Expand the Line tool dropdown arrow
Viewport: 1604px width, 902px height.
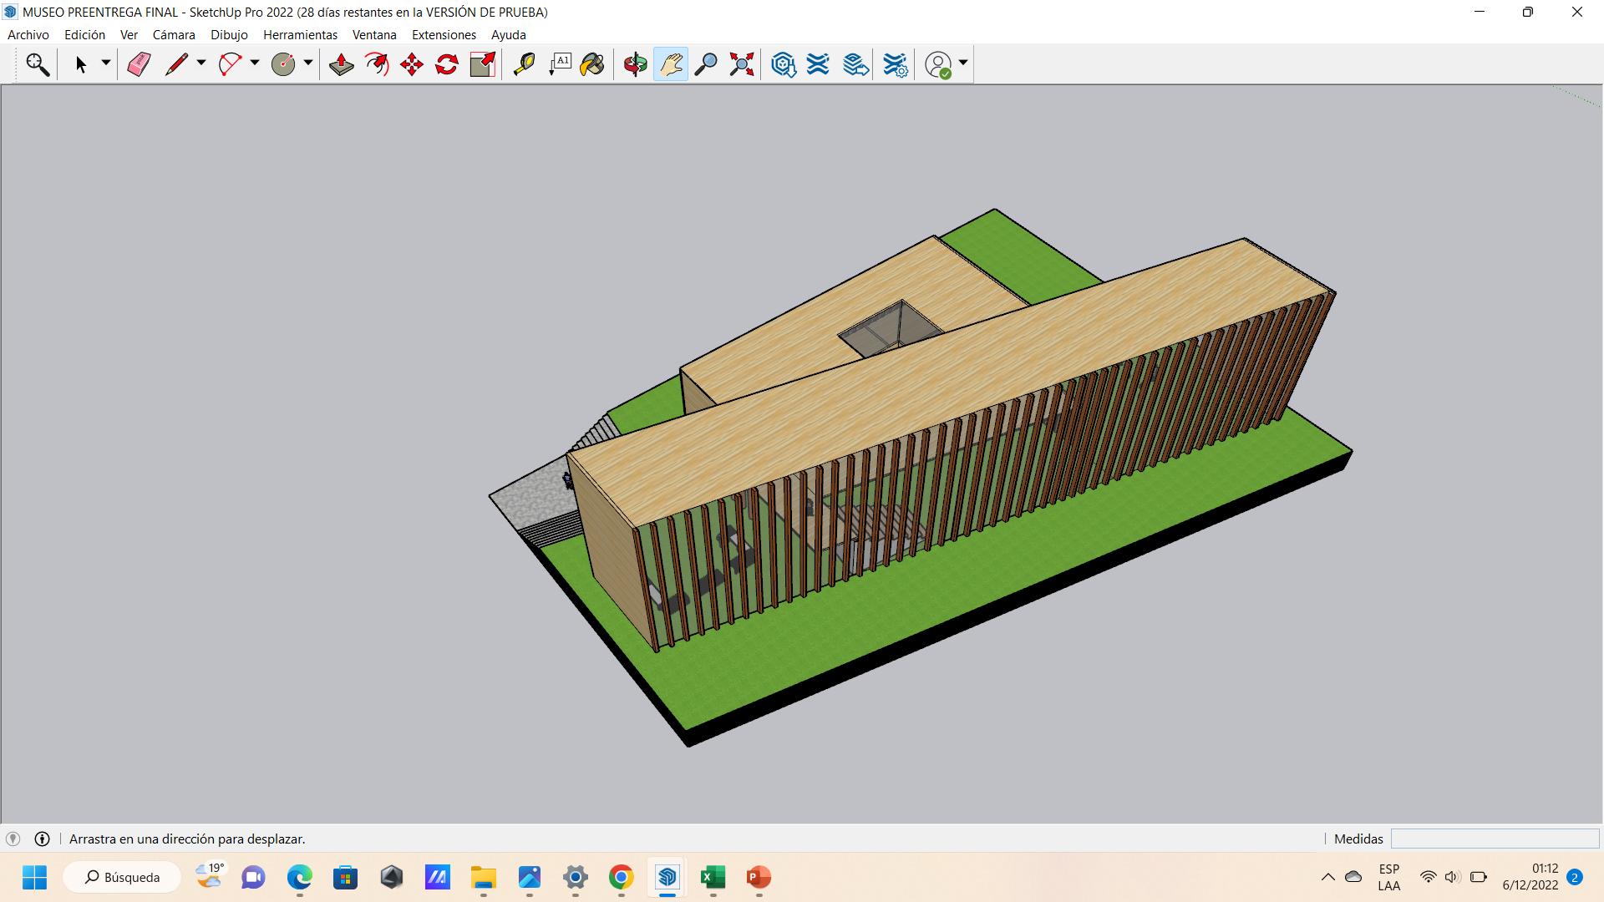coord(201,63)
